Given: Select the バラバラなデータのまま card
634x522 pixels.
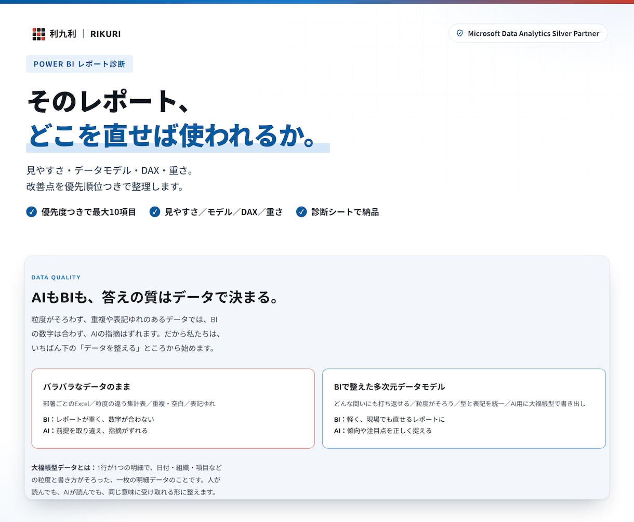Looking at the screenshot, I should pyautogui.click(x=173, y=408).
